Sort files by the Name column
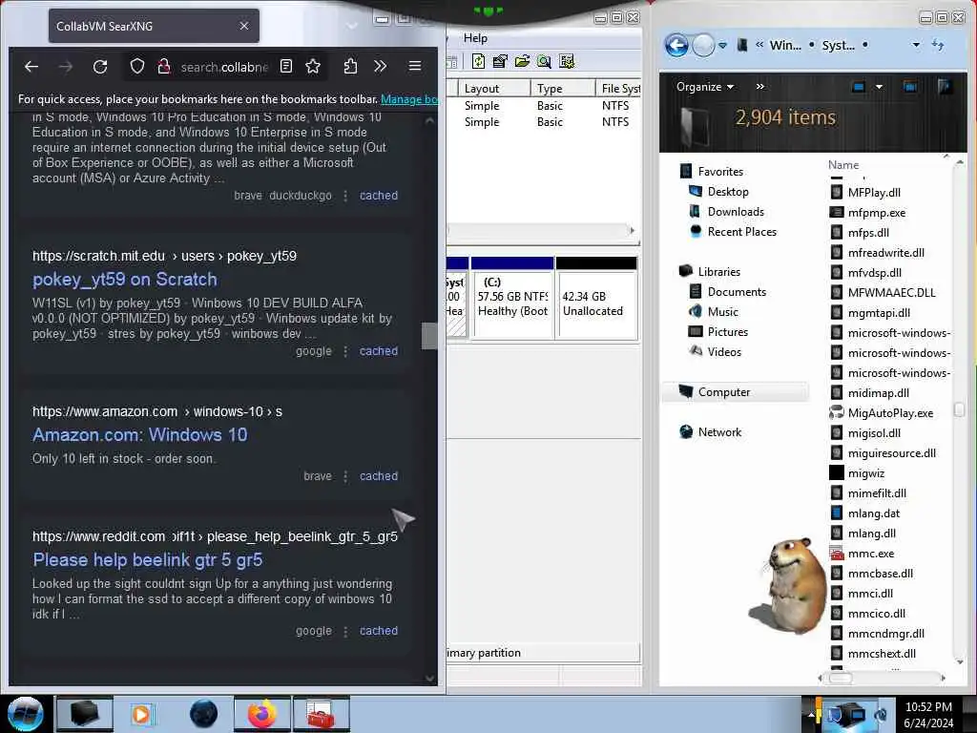977x733 pixels. coord(843,165)
